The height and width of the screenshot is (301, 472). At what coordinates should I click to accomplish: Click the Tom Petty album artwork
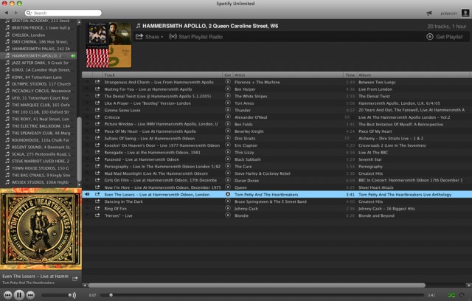click(41, 229)
